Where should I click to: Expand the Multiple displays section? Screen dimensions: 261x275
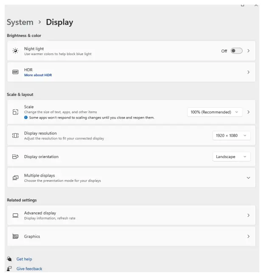(x=248, y=178)
